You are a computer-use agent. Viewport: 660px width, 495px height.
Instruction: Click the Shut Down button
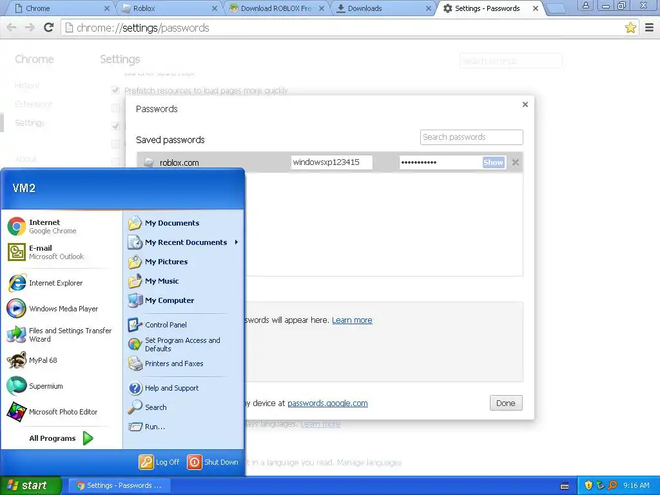(x=213, y=462)
